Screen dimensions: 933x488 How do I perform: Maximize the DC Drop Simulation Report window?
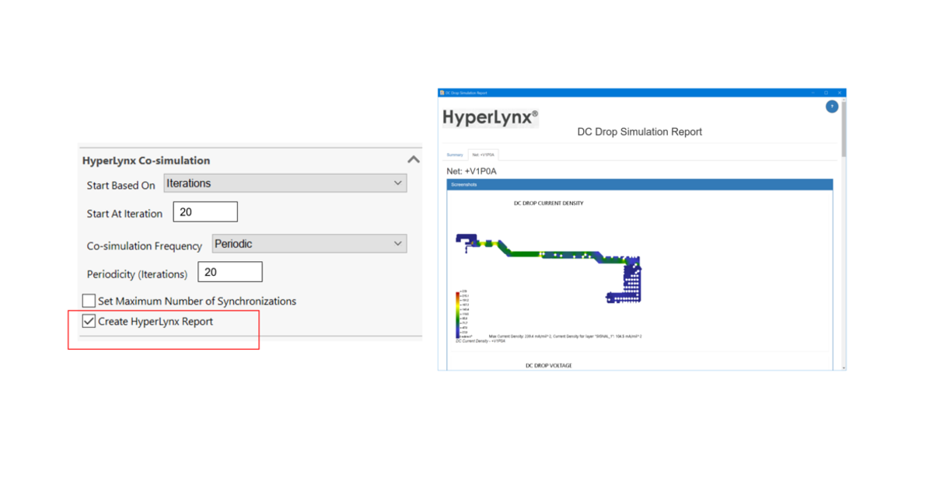pyautogui.click(x=826, y=92)
